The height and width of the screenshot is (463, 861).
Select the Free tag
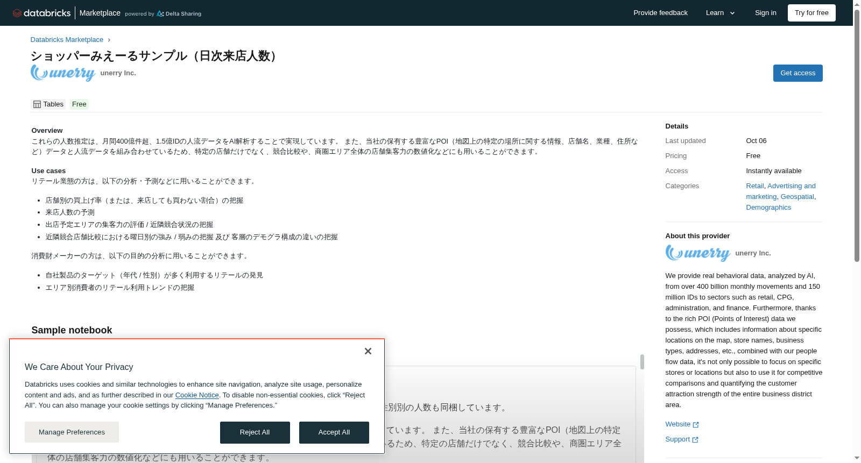click(x=79, y=104)
